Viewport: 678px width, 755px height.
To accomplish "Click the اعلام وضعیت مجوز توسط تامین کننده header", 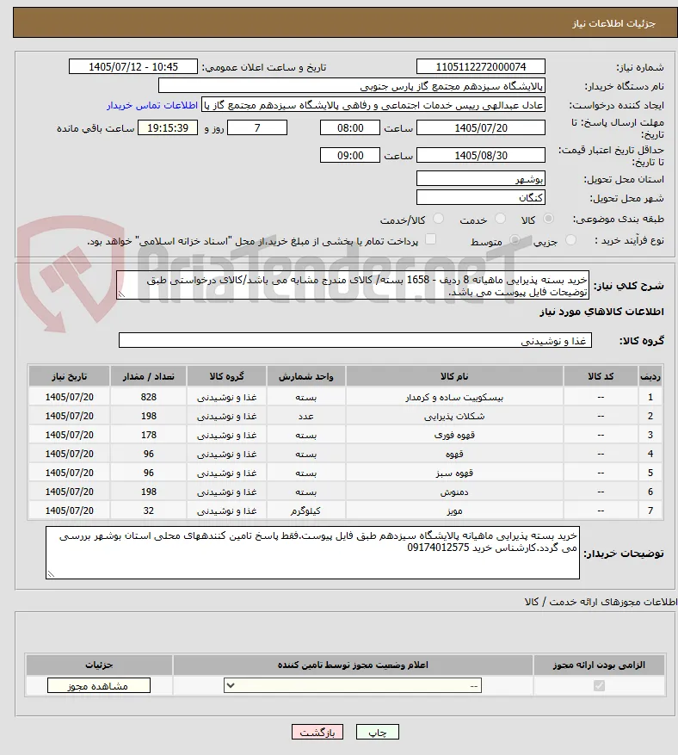I will coord(353,665).
